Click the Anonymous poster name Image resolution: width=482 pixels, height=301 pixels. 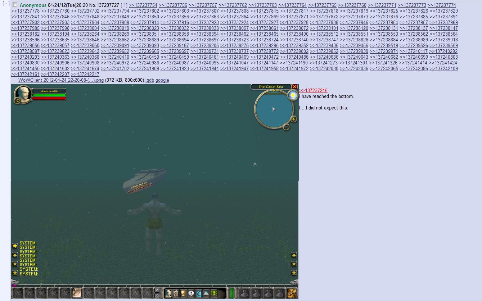coord(33,5)
